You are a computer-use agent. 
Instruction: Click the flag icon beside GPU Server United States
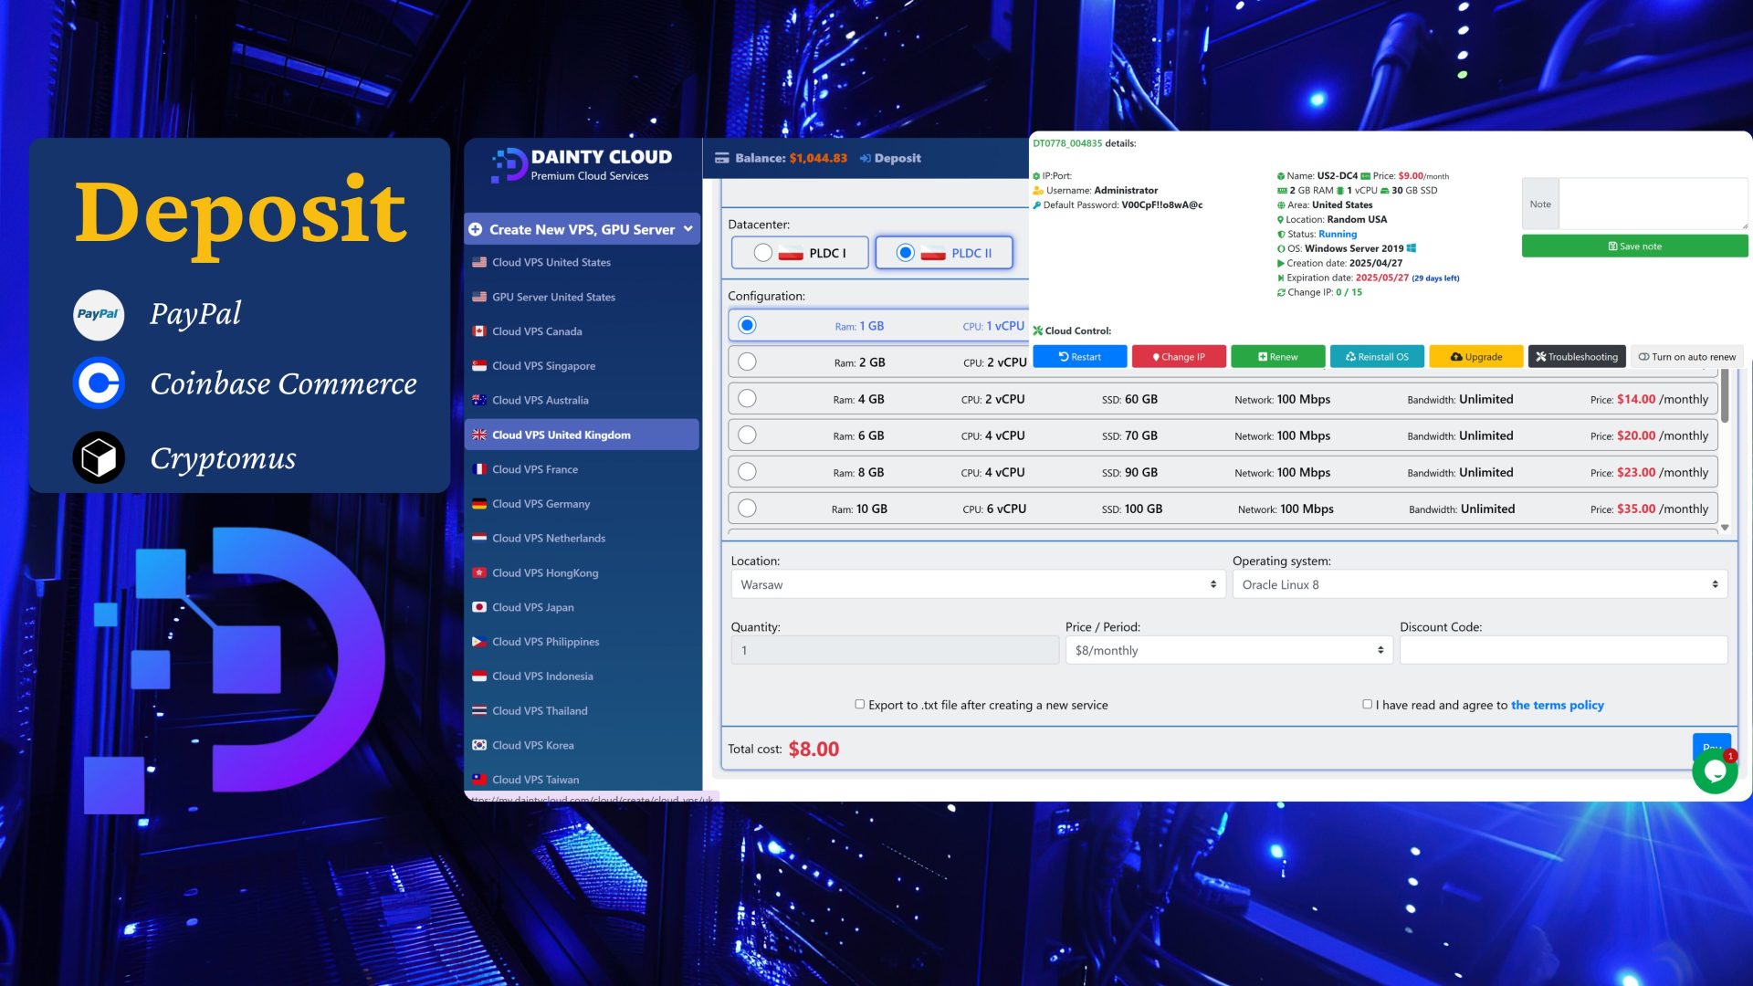point(479,297)
